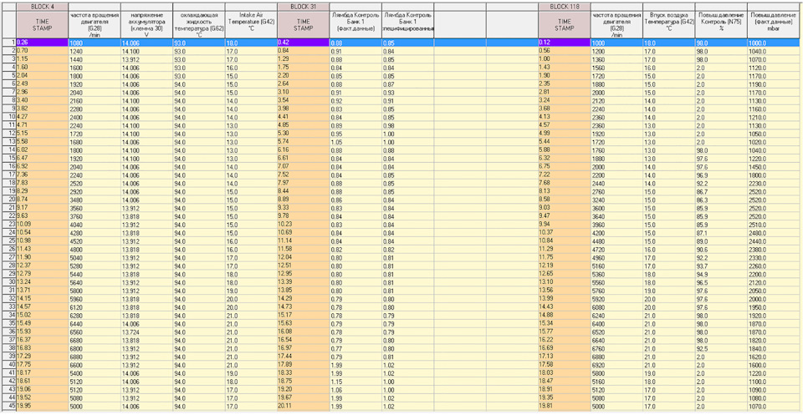Click the Впуск воздуха Температура (G42) header
The width and height of the screenshot is (803, 415).
[669, 25]
